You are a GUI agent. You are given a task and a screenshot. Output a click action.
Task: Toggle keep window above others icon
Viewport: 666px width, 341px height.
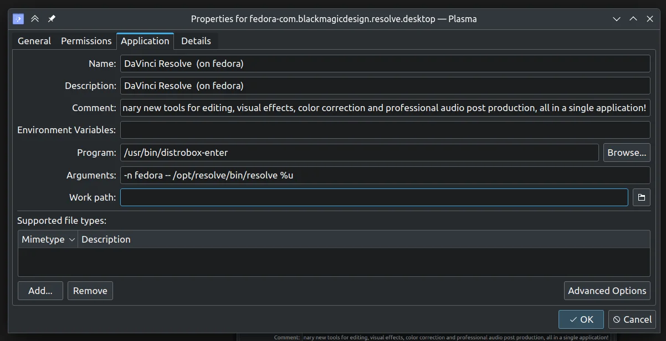(35, 19)
